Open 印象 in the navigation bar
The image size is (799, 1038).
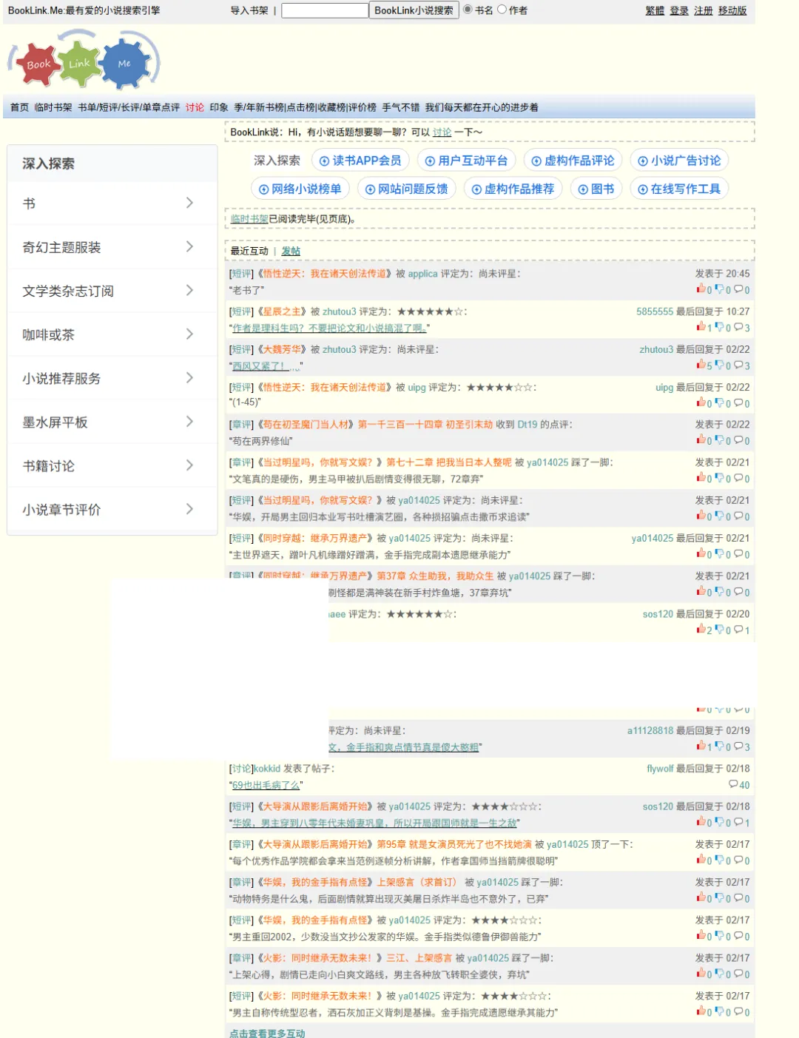[219, 107]
